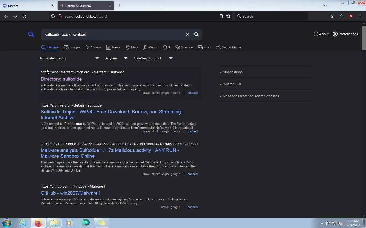Switch to It category tab
This screenshot has height=228, width=366.
[166, 47]
